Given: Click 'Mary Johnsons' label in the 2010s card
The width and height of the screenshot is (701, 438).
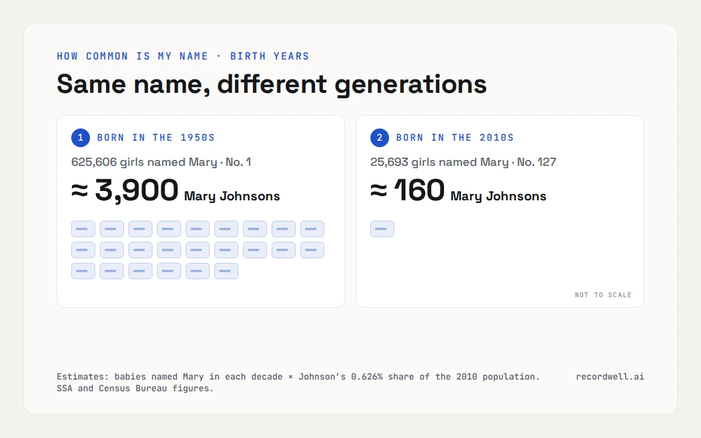Looking at the screenshot, I should pyautogui.click(x=498, y=196).
